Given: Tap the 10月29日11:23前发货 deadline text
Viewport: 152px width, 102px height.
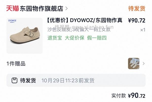Looking at the screenshot, I should click(x=68, y=80).
